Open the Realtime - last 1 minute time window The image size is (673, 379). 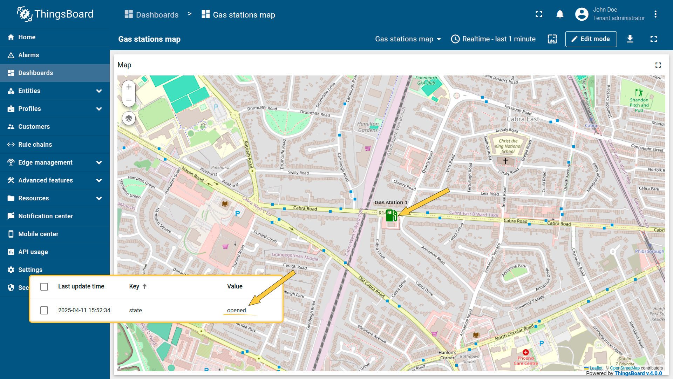click(x=493, y=39)
